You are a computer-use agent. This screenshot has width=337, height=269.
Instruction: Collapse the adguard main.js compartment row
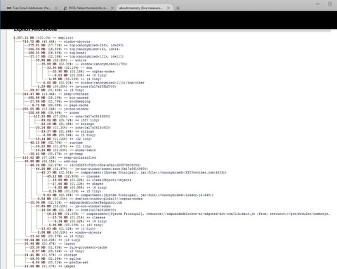point(188,214)
